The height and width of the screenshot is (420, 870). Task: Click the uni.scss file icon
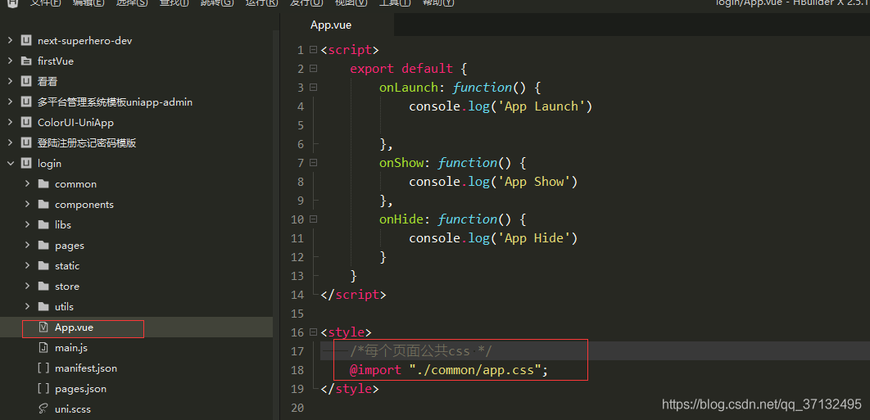(x=43, y=409)
